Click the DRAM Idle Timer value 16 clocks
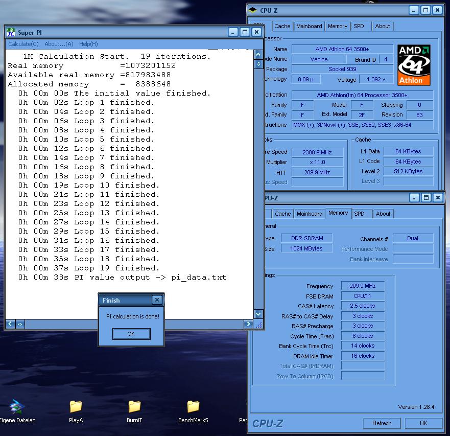This screenshot has height=436, width=450. pos(363,356)
